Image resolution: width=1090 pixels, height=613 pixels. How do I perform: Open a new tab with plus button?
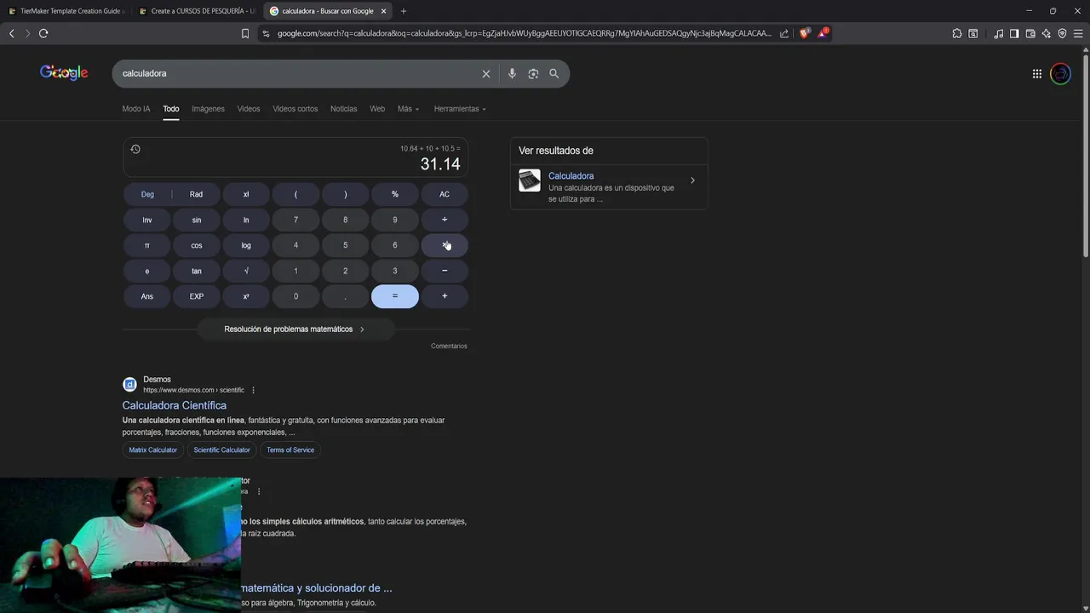click(x=404, y=11)
